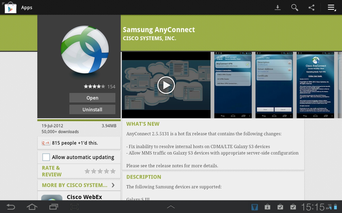Expand the mini apps tray arrow
Viewport: 342px width, 213px height.
tap(171, 207)
